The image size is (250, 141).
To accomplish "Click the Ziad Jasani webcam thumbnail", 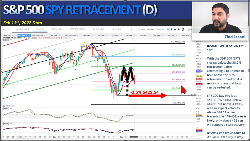I will pos(220,17).
